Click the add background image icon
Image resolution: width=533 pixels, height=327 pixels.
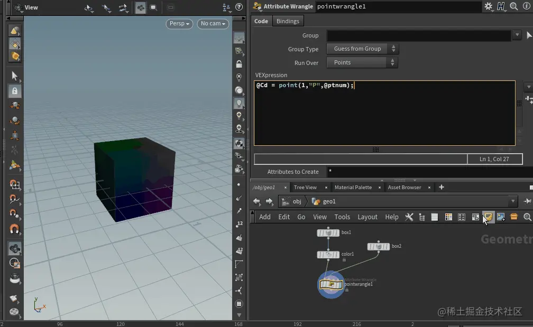pos(501,217)
